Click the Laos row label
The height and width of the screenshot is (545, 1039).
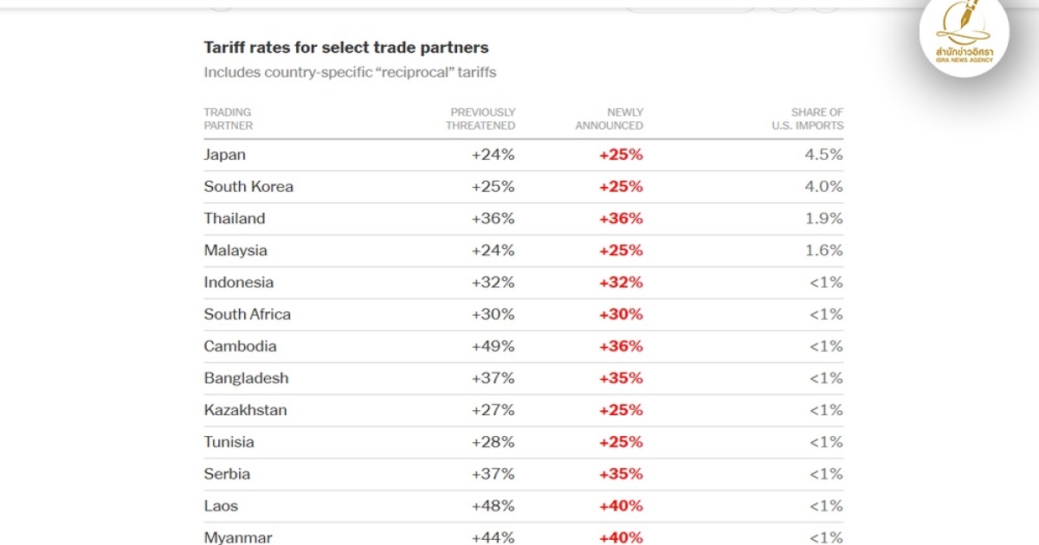(x=221, y=507)
